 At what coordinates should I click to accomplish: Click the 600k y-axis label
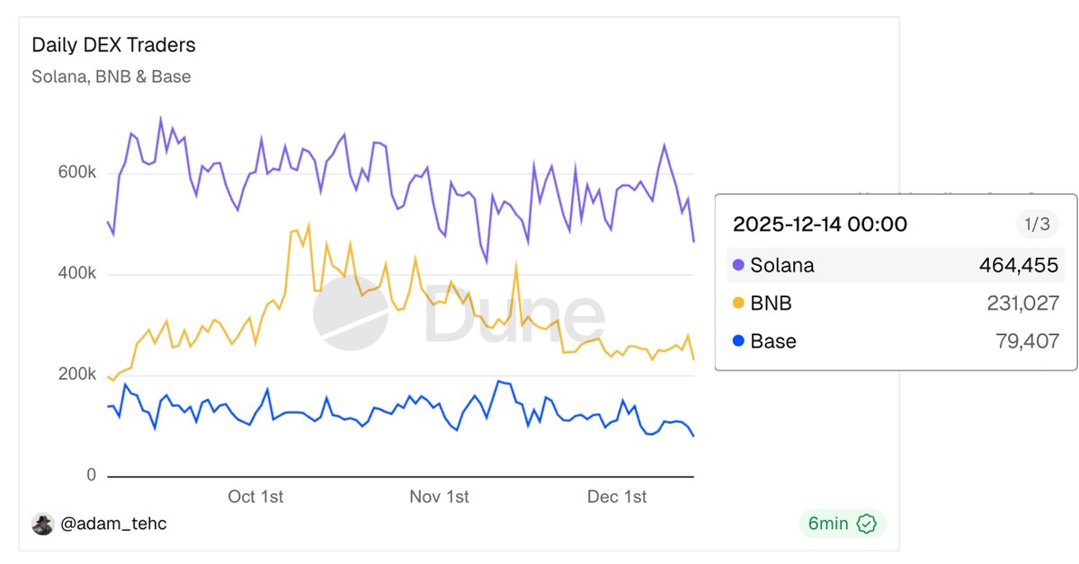pos(78,172)
